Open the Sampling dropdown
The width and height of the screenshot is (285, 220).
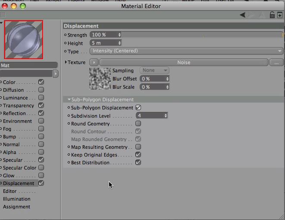coord(154,70)
